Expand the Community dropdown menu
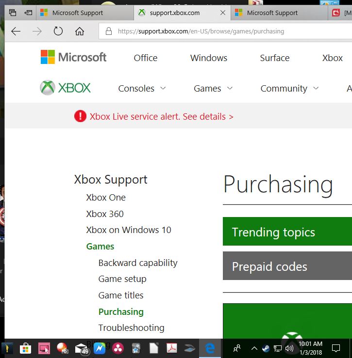Image resolution: width=352 pixels, height=358 pixels. click(289, 89)
